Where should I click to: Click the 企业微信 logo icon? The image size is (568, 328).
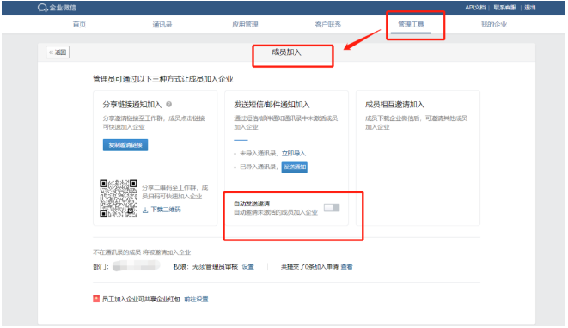42,8
